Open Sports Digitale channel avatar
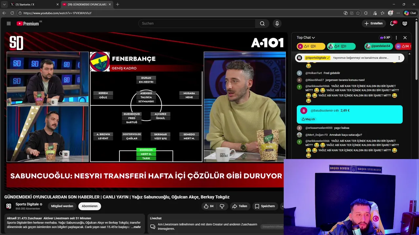This screenshot has width=419, height=235. [x=9, y=206]
